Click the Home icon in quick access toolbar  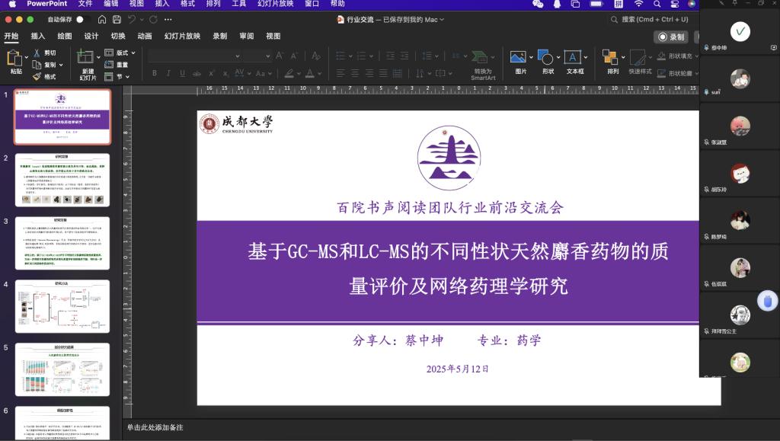[x=101, y=19]
